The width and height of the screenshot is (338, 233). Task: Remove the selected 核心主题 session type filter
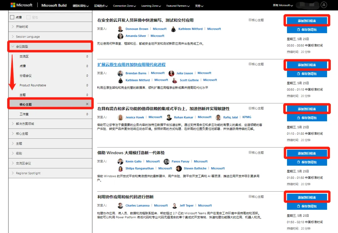(87, 104)
